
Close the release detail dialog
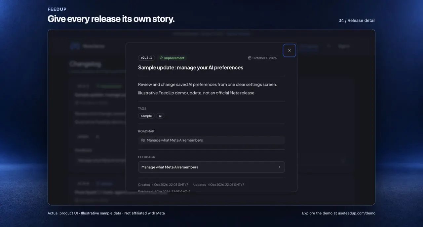pyautogui.click(x=289, y=50)
